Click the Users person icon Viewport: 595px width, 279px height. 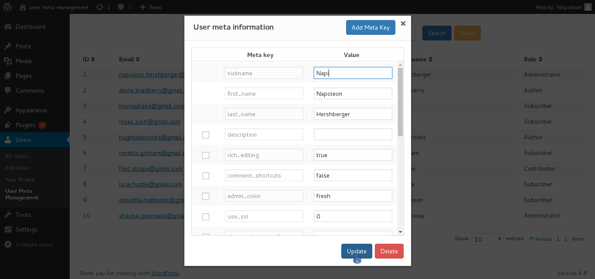click(8, 140)
